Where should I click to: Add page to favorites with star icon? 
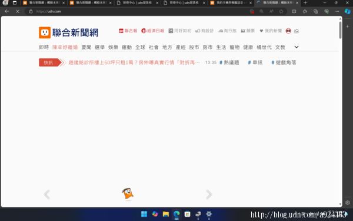coord(281,11)
